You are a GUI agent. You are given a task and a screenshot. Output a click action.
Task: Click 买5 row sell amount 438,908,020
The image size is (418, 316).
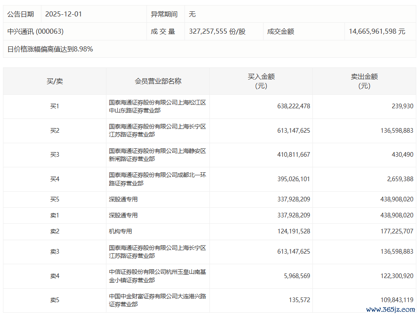pyautogui.click(x=397, y=199)
